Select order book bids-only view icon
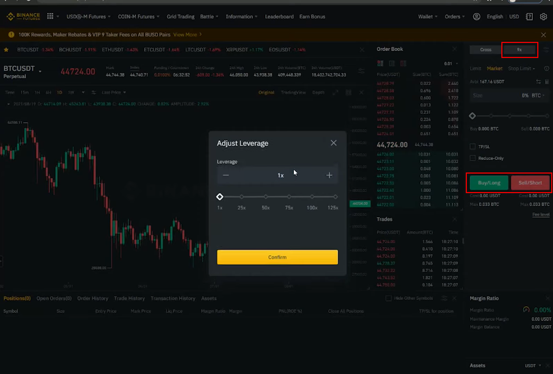This screenshot has width=553, height=374. (x=392, y=63)
